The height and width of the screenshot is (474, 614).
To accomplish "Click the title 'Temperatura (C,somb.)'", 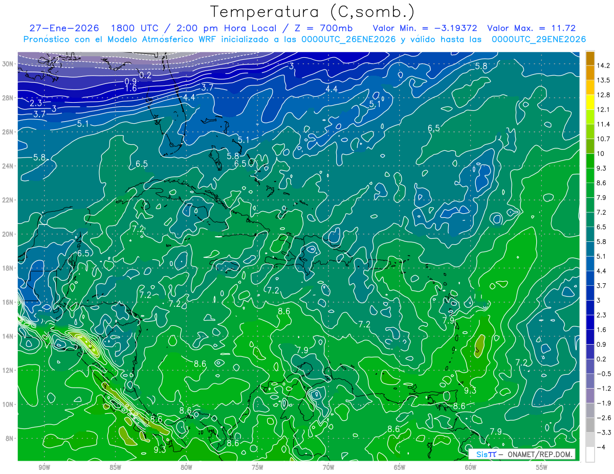I will coord(313,11).
